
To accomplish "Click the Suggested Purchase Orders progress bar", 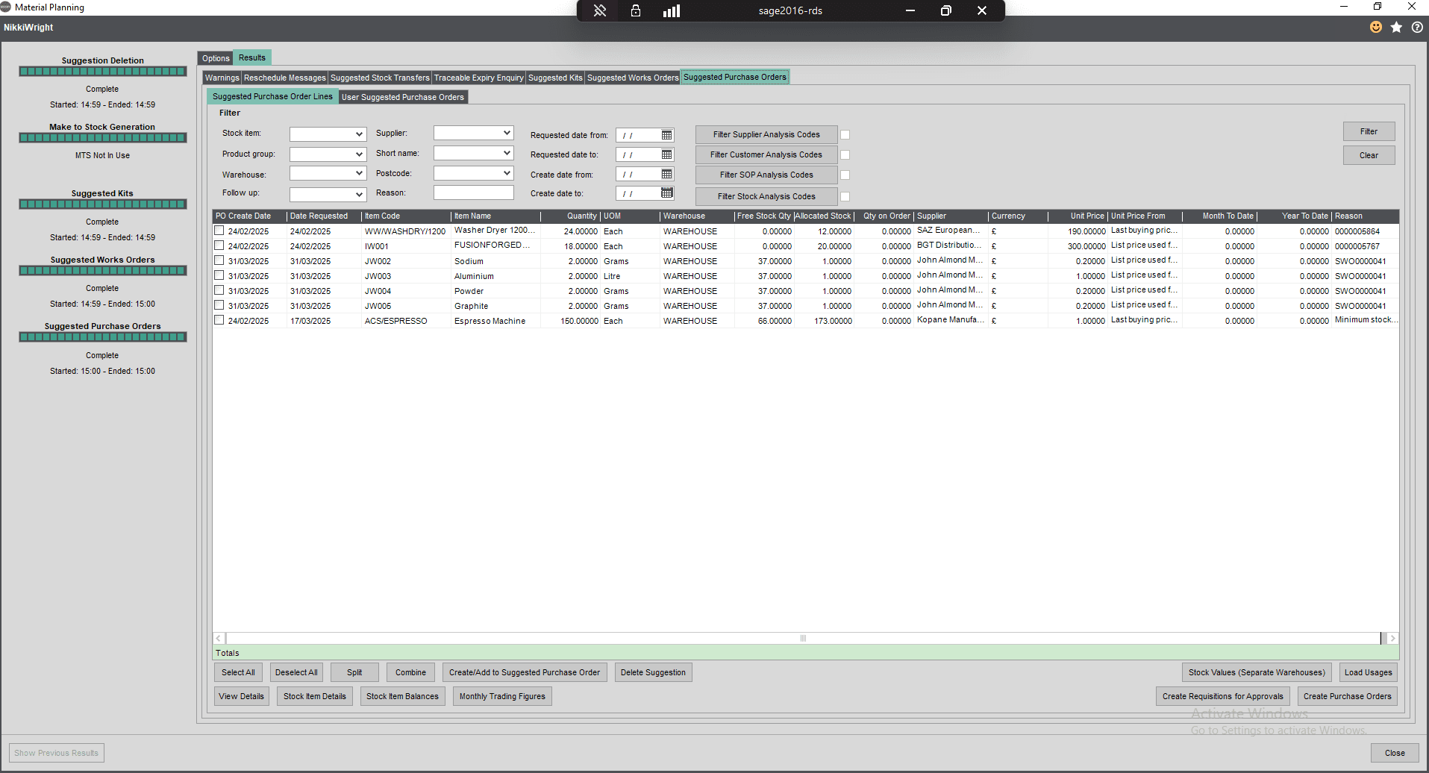I will tap(102, 337).
